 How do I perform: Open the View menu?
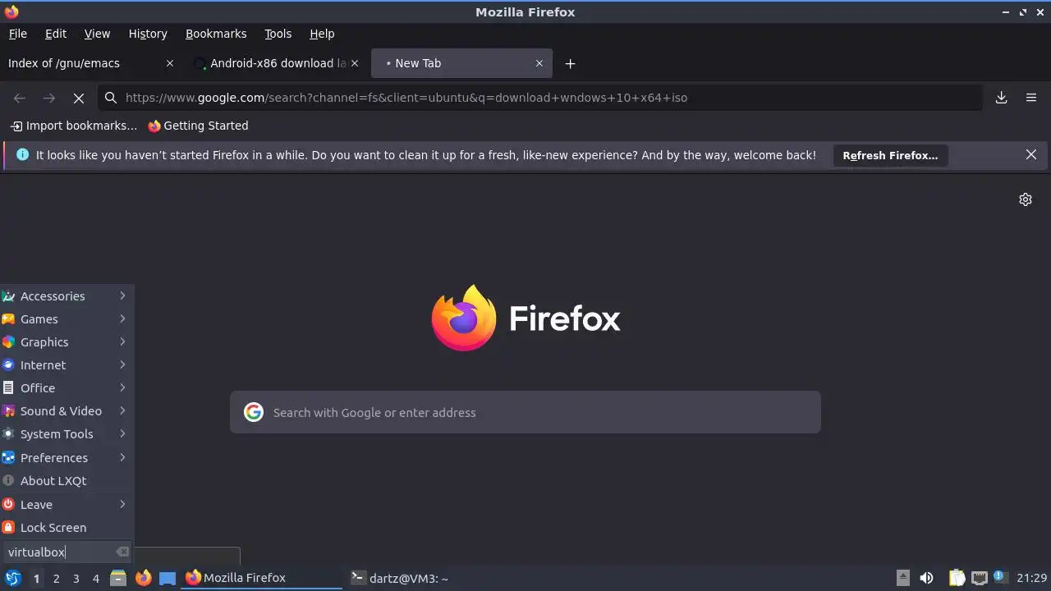pos(97,34)
